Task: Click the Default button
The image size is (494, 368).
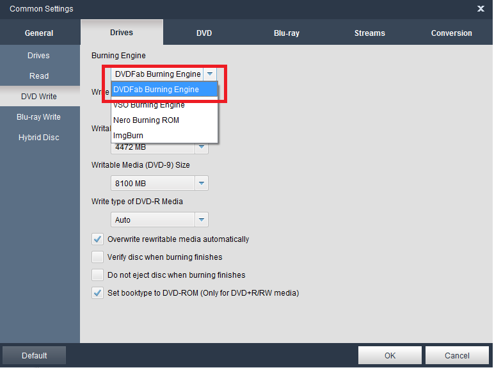Action: point(34,355)
